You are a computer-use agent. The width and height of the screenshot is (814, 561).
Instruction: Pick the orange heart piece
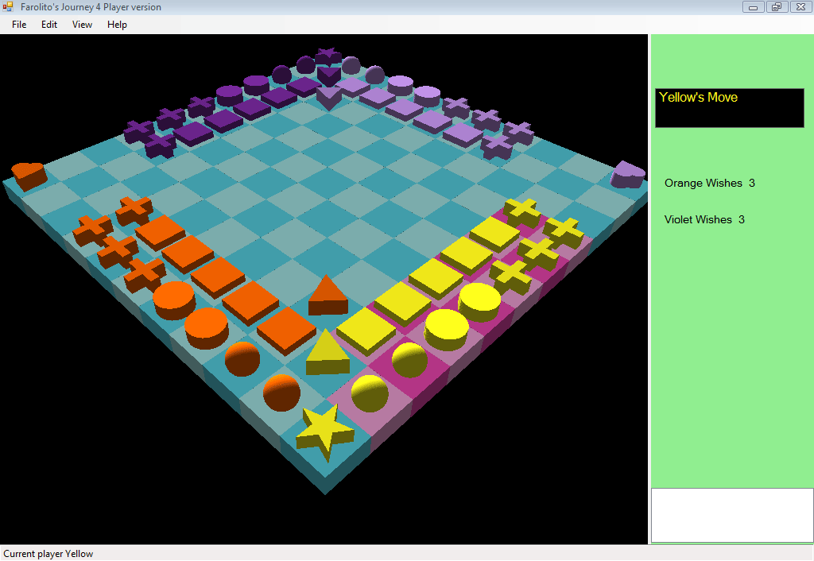pyautogui.click(x=29, y=174)
